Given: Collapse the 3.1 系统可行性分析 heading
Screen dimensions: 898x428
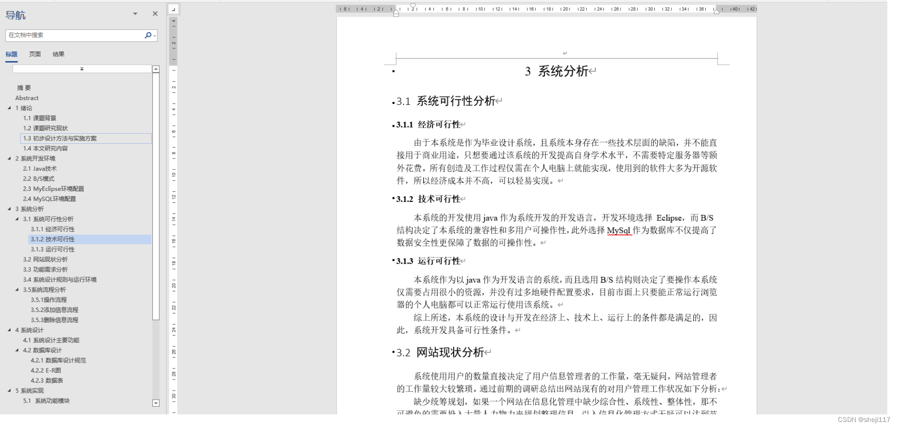Looking at the screenshot, I should (17, 219).
